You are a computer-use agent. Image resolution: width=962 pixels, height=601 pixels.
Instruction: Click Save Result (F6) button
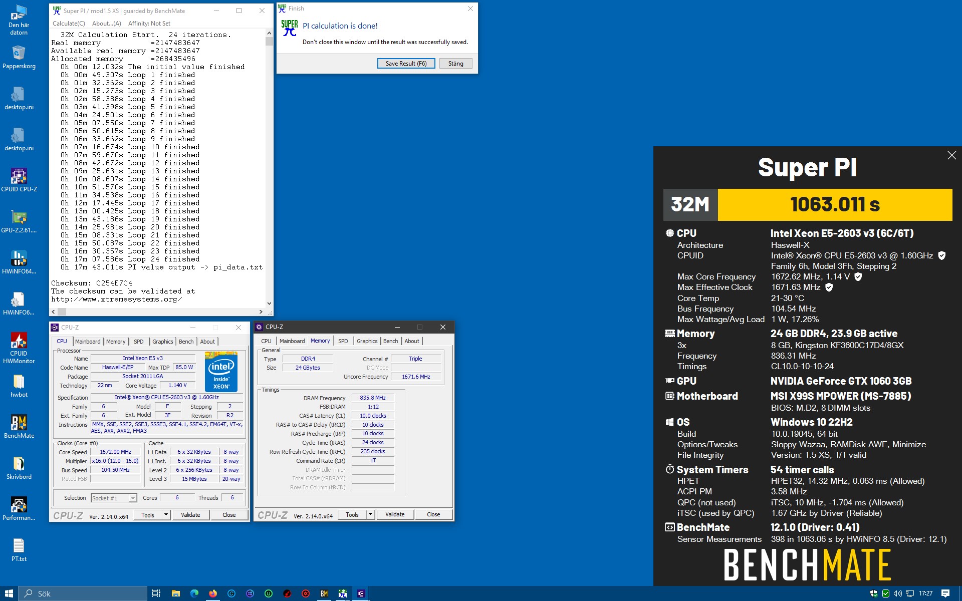(406, 64)
